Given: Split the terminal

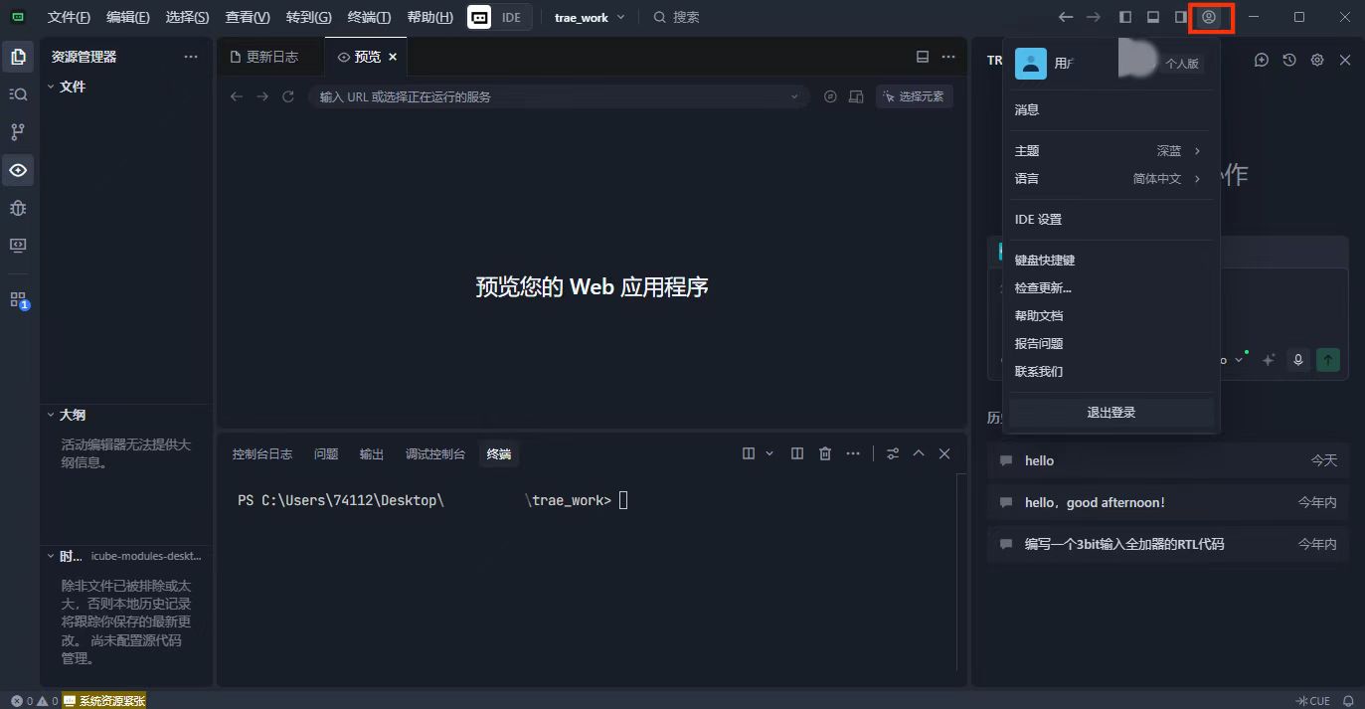Looking at the screenshot, I should [x=797, y=453].
